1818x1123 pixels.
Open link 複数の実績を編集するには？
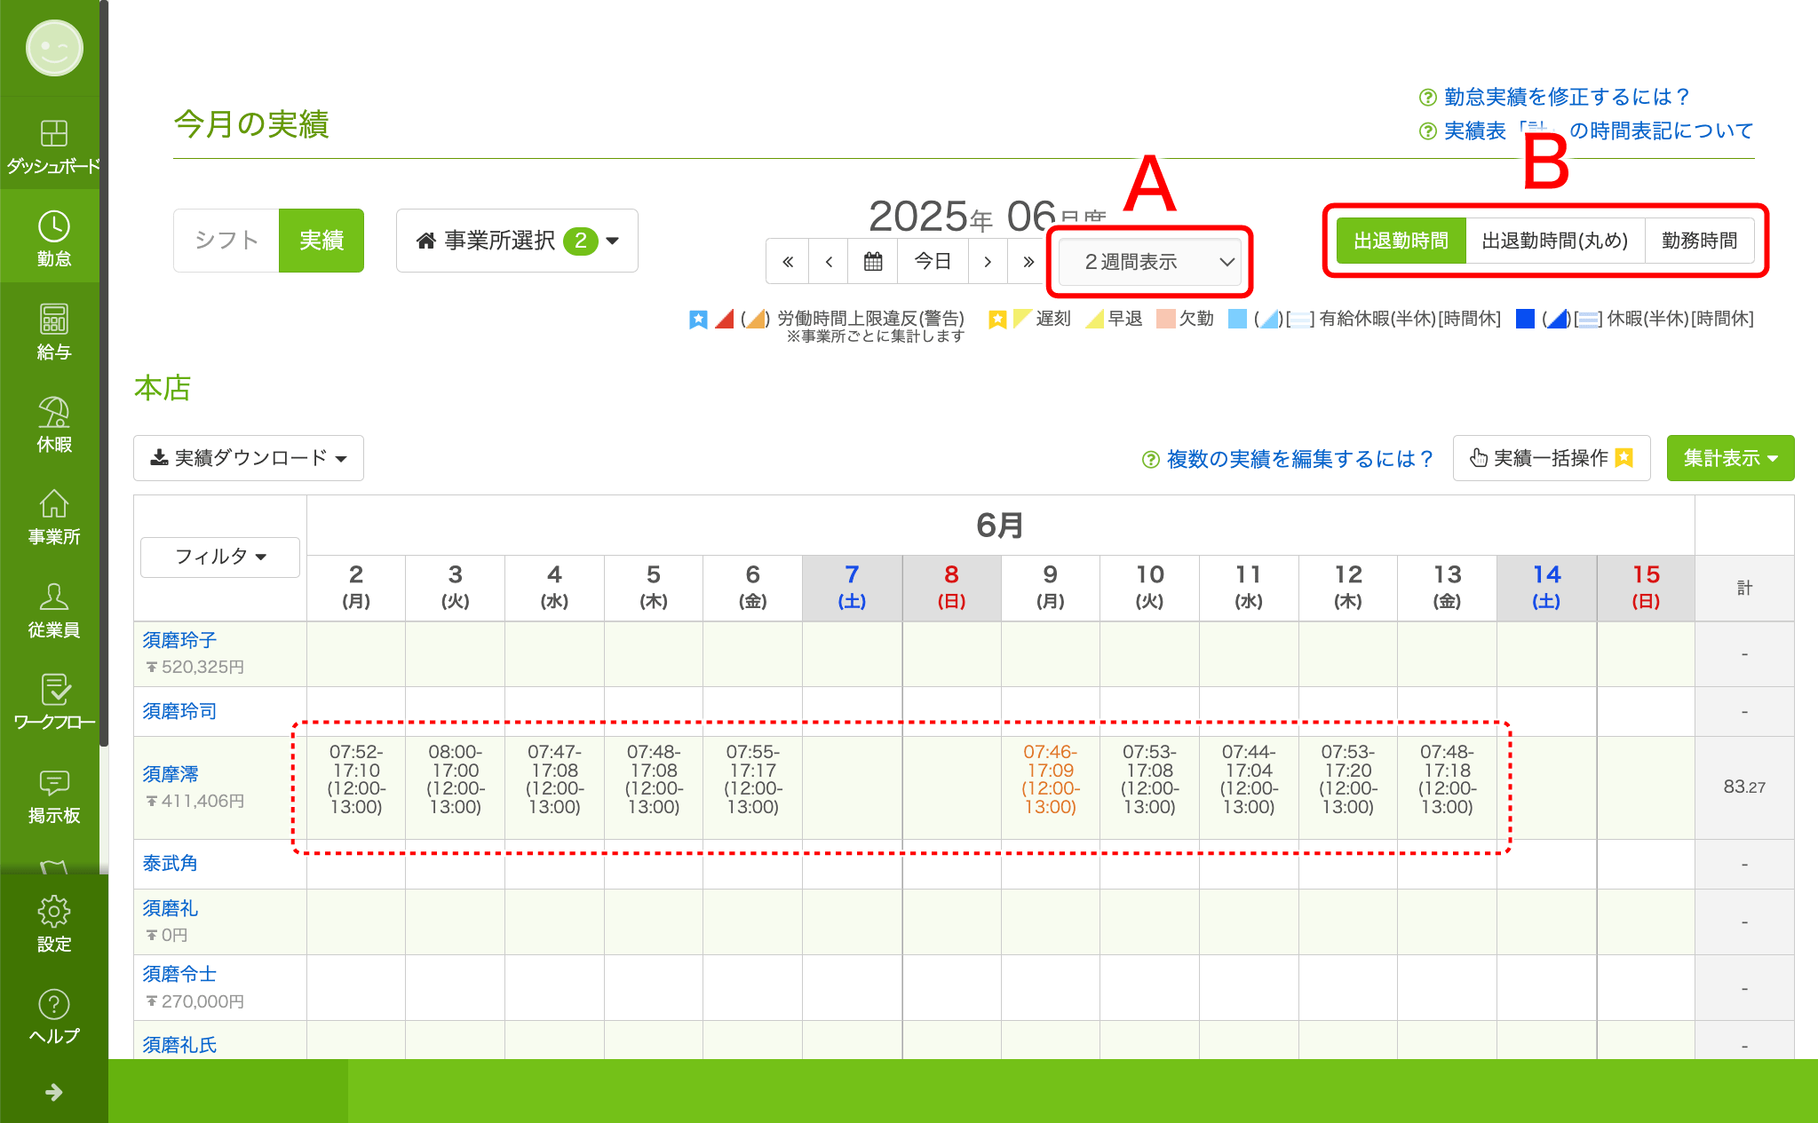[1300, 459]
